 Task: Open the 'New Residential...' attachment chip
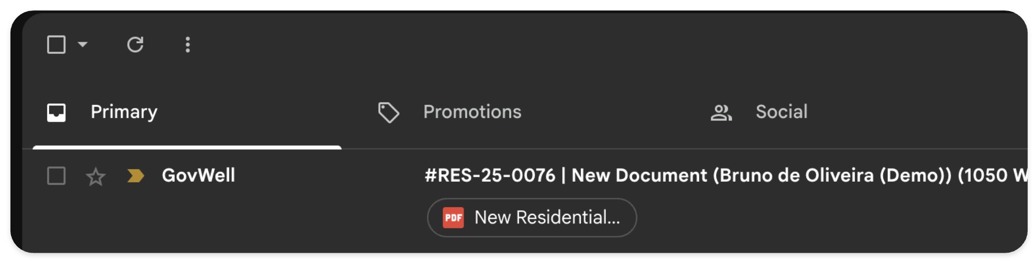(547, 218)
